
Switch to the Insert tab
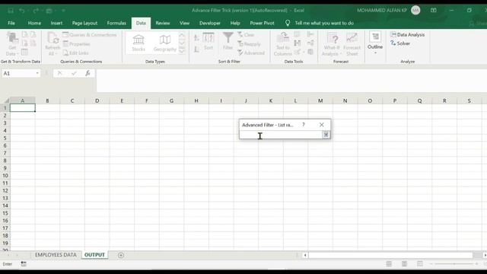point(56,23)
